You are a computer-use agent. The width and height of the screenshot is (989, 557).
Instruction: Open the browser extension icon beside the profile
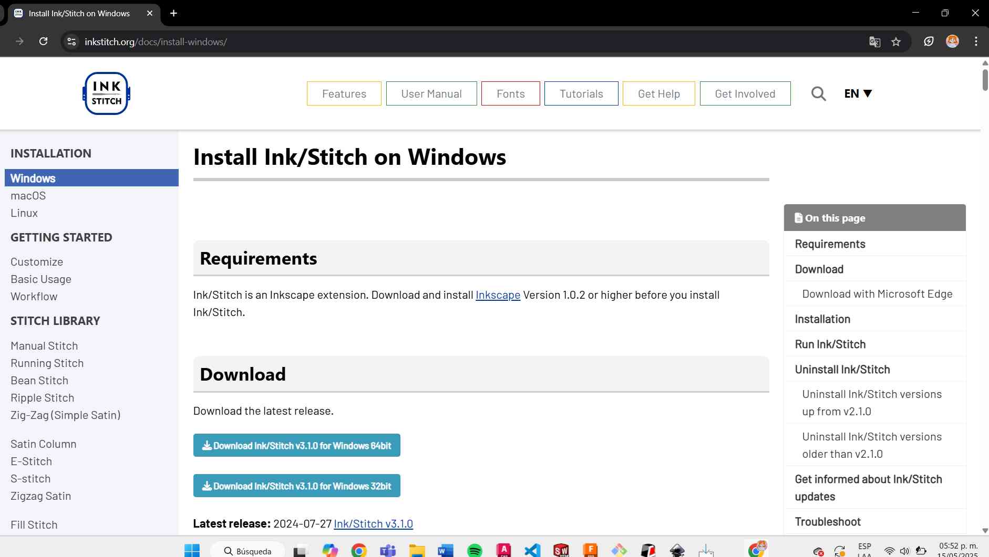929,41
